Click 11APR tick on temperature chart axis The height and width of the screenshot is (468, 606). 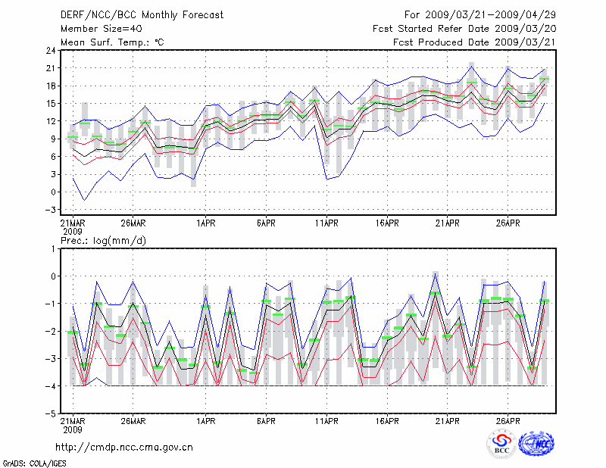(326, 223)
